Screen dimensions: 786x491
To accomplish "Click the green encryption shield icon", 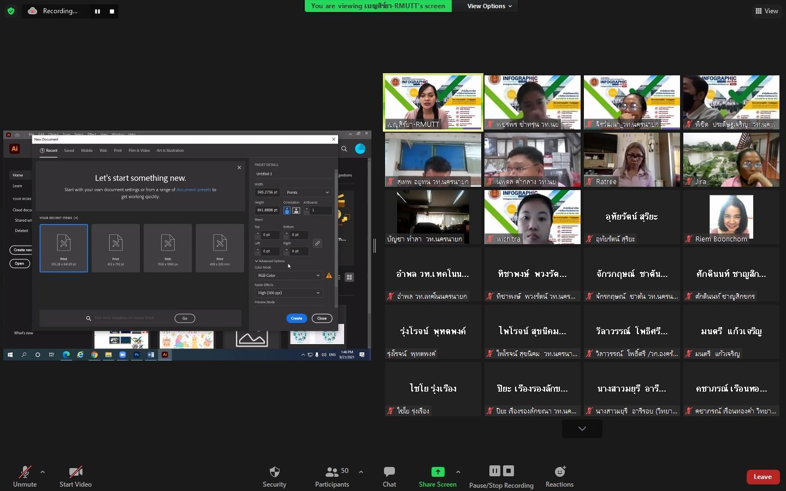I will pyautogui.click(x=10, y=11).
